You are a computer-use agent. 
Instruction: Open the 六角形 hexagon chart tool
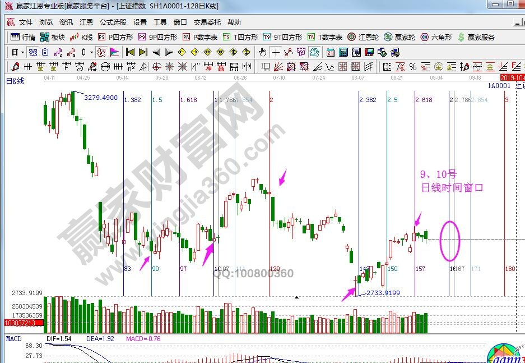[x=439, y=38]
